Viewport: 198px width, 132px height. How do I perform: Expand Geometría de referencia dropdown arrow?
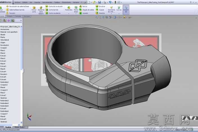coord(111,14)
